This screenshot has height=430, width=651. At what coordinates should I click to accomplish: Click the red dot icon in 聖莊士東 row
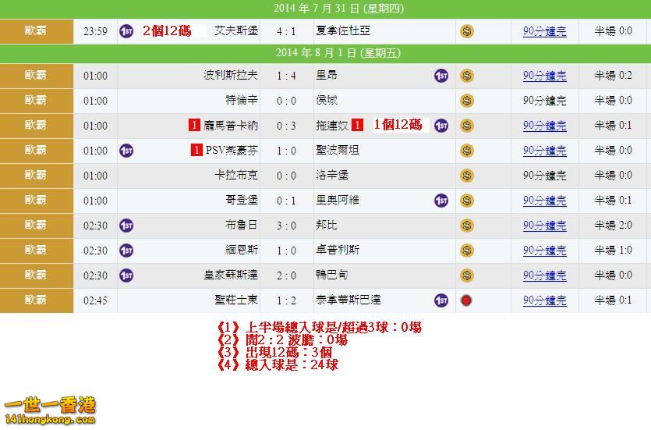[x=466, y=300]
